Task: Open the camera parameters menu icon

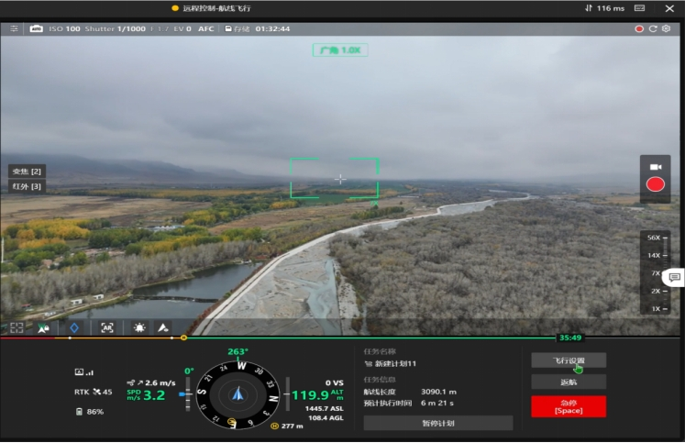Action: tap(14, 28)
